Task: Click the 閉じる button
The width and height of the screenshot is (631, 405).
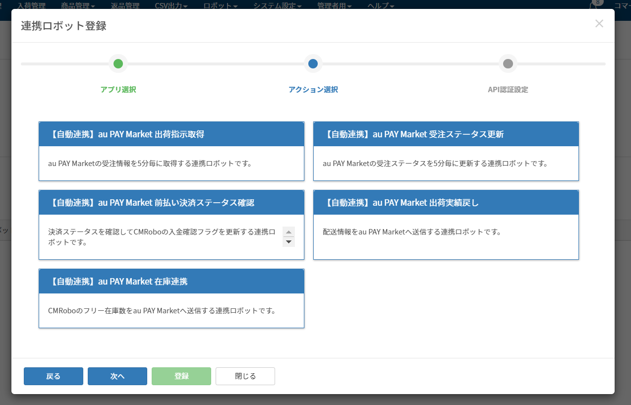Action: 245,376
